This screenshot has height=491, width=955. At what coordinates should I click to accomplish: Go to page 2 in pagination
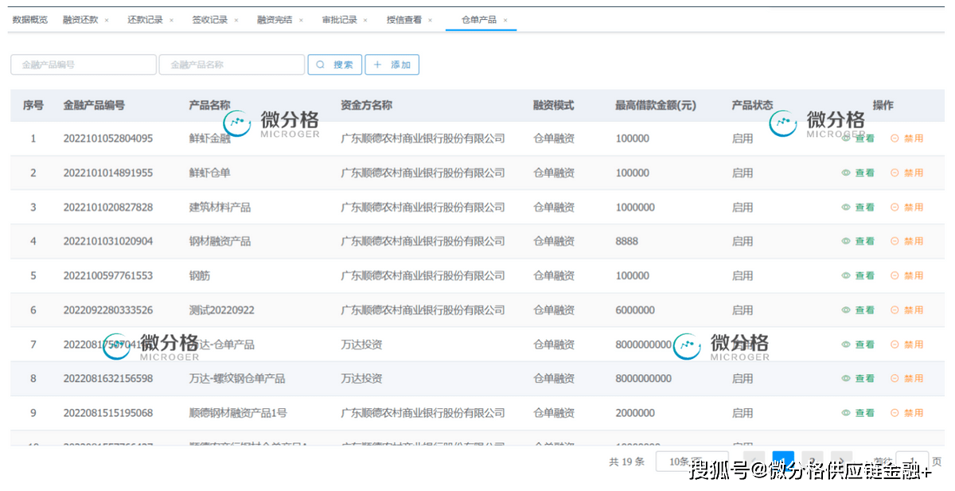click(812, 462)
